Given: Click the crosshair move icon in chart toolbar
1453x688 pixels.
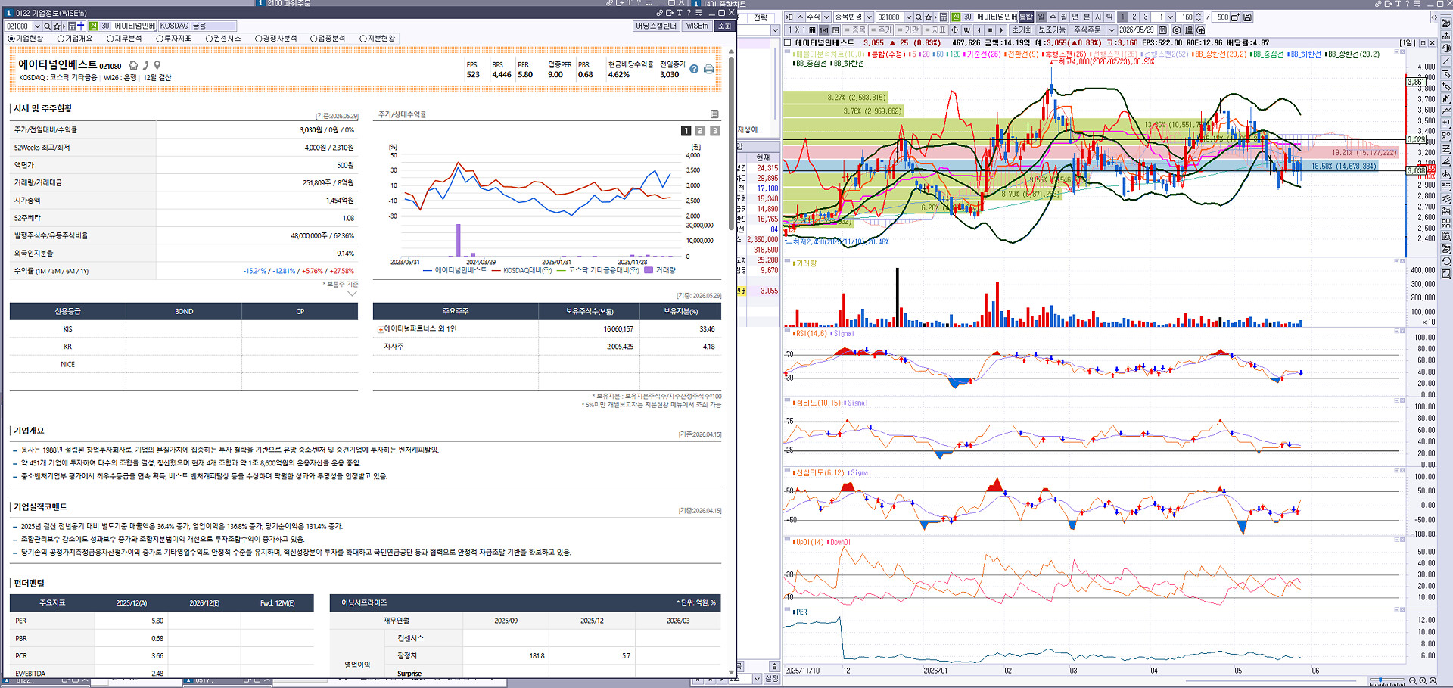Looking at the screenshot, I should 954,30.
